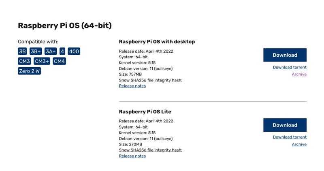View Release notes for desktop version
Image resolution: width=324 pixels, height=171 pixels.
132,86
